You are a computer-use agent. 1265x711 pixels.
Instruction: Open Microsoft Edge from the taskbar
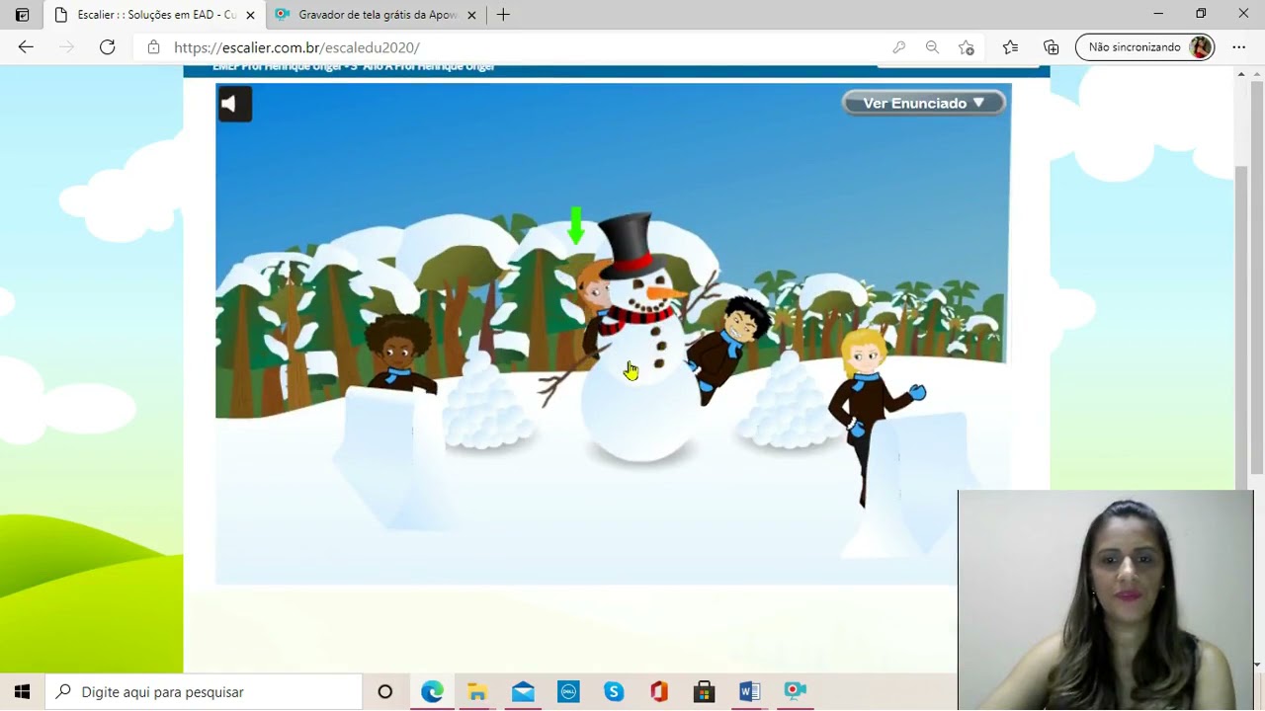point(432,692)
